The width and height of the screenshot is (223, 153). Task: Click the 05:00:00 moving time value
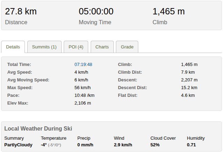96,12
